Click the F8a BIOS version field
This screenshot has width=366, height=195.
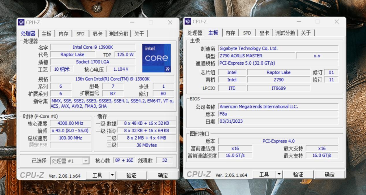(278, 114)
